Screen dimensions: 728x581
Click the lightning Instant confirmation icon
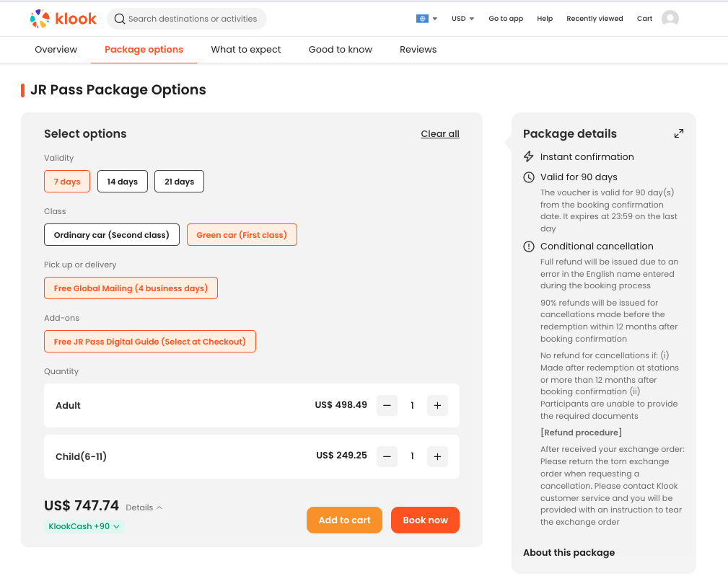coord(528,156)
